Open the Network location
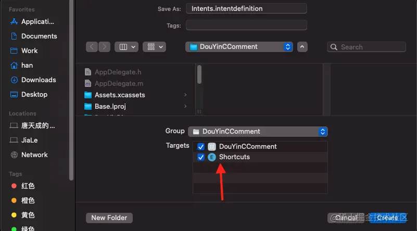Viewport: 417px width, 231px height. pos(29,155)
